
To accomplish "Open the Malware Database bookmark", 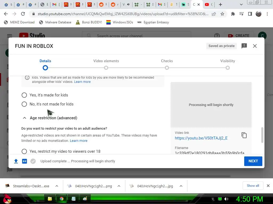I will point(55,22).
